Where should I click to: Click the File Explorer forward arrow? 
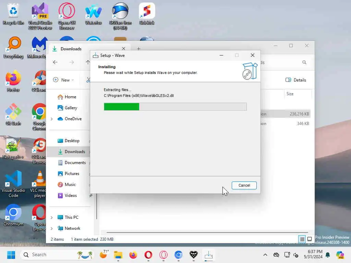click(71, 62)
